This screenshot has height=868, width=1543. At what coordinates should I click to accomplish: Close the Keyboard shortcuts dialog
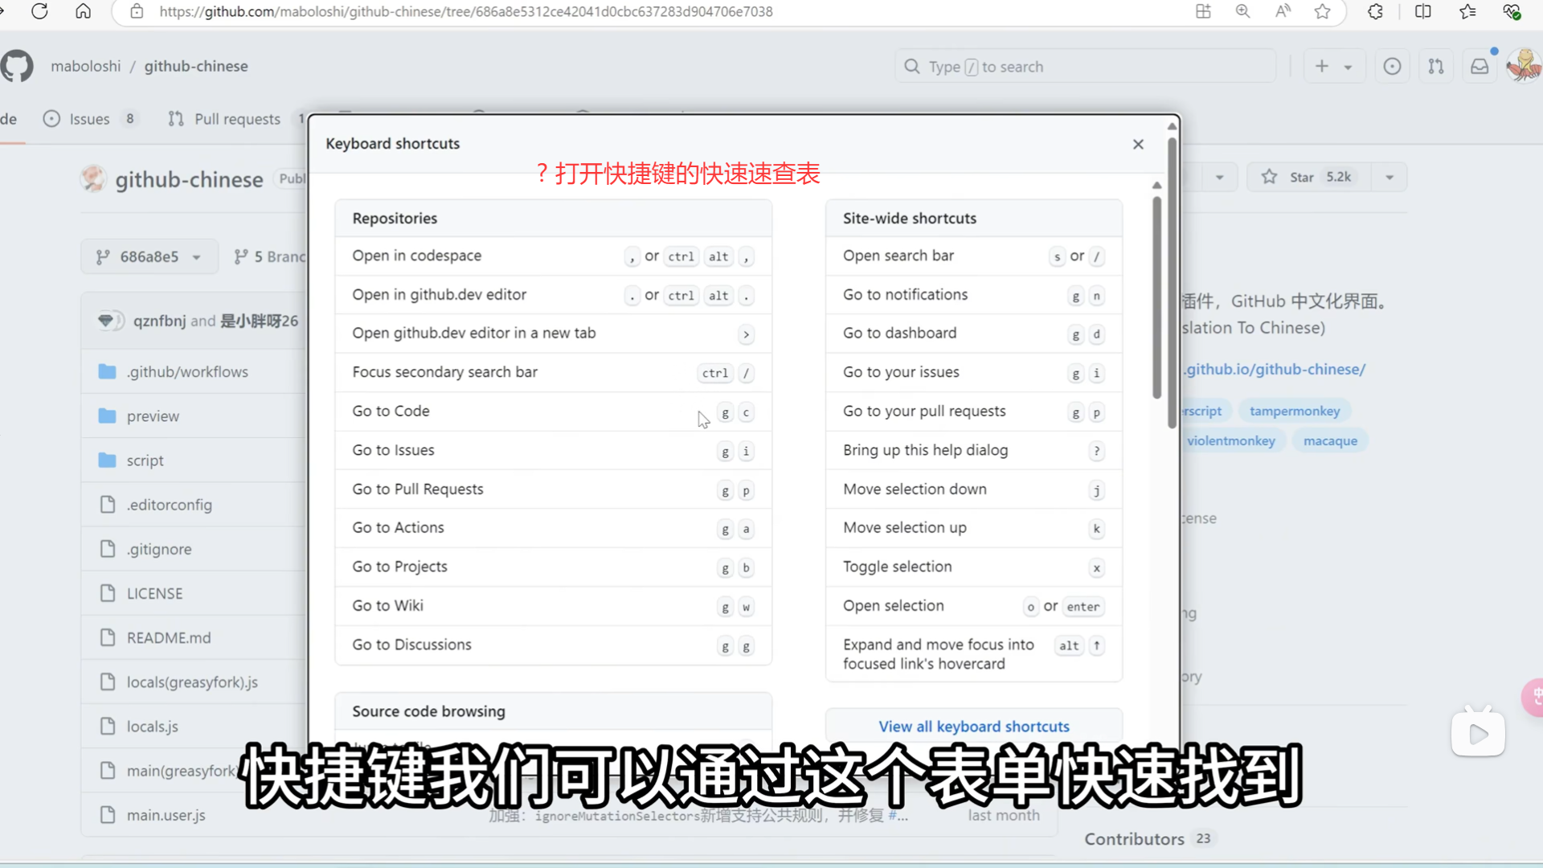pos(1138,144)
